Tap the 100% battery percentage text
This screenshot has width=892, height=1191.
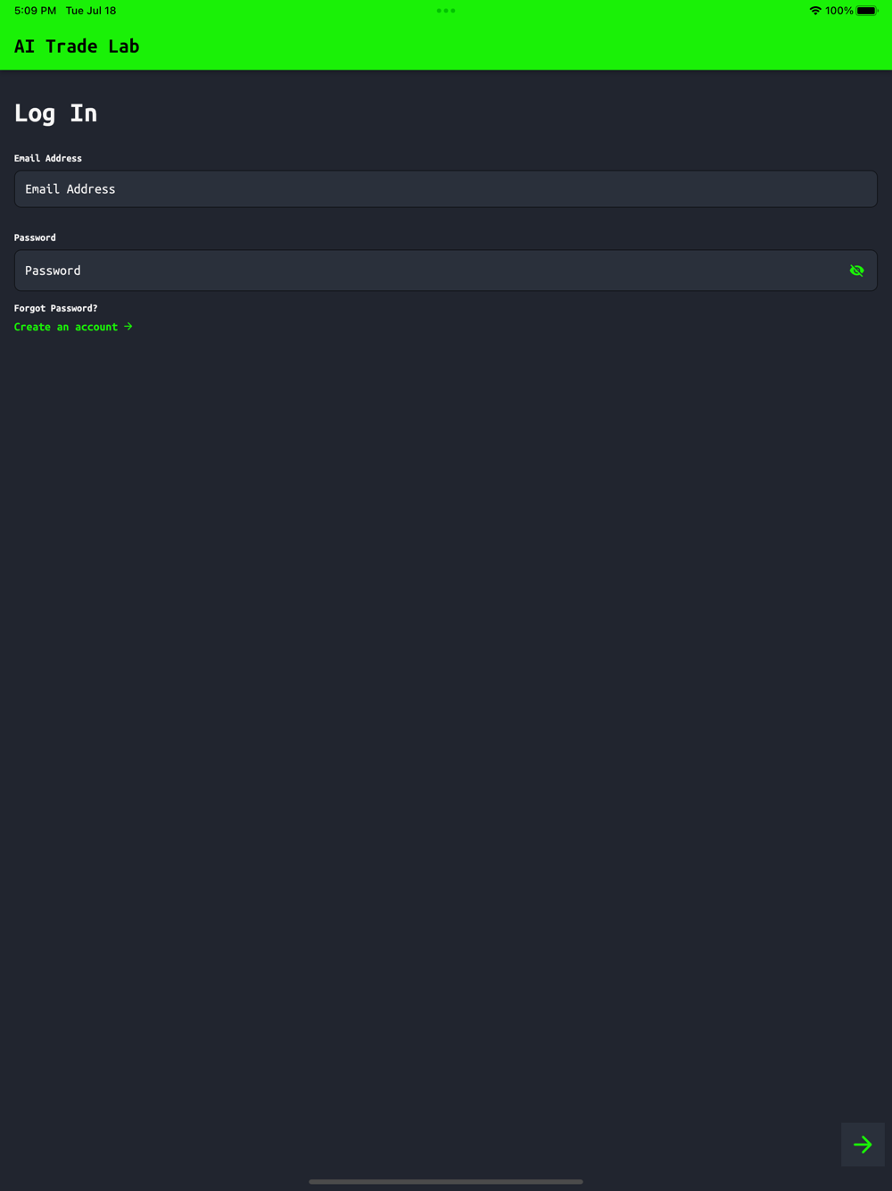[838, 11]
